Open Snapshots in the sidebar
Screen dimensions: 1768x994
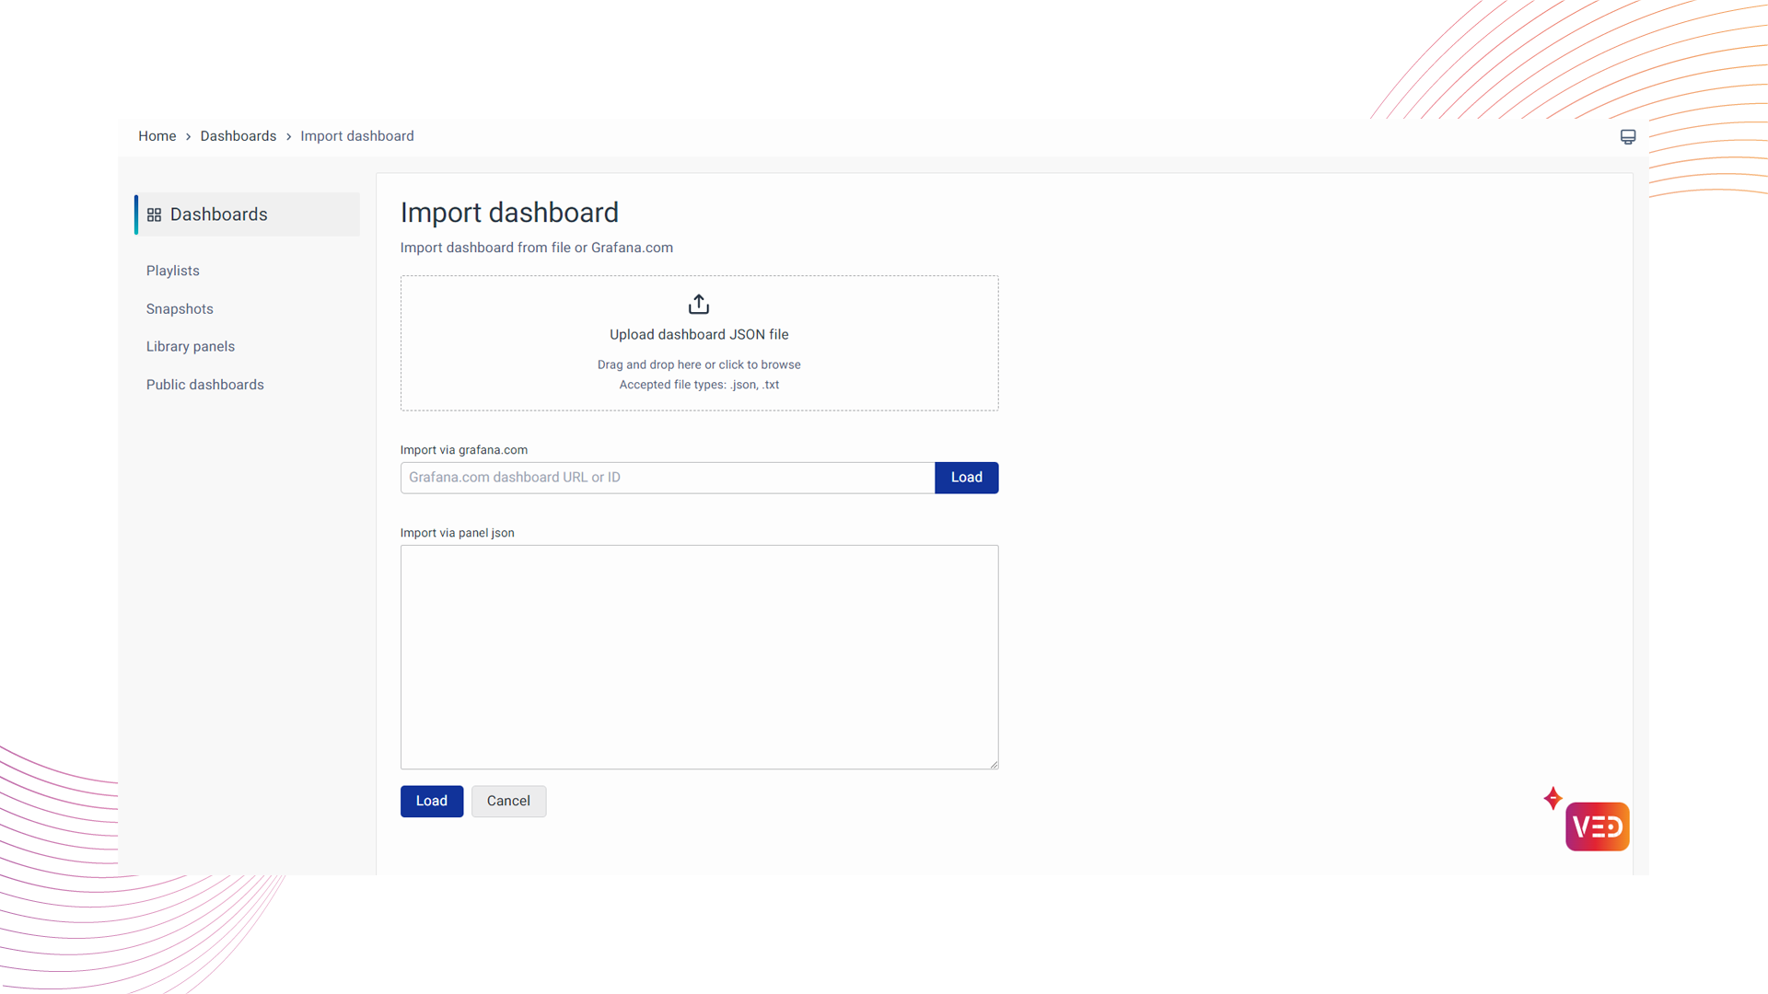[180, 309]
